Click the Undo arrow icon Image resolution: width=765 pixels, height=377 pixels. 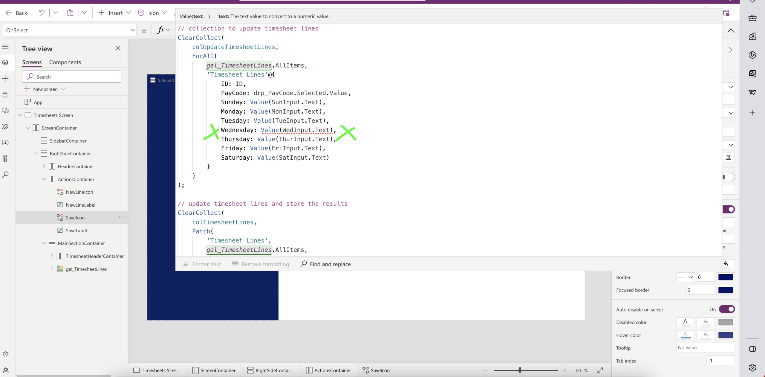tap(42, 13)
